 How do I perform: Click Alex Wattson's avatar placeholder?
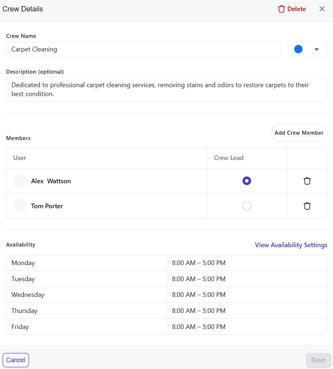pos(20,181)
